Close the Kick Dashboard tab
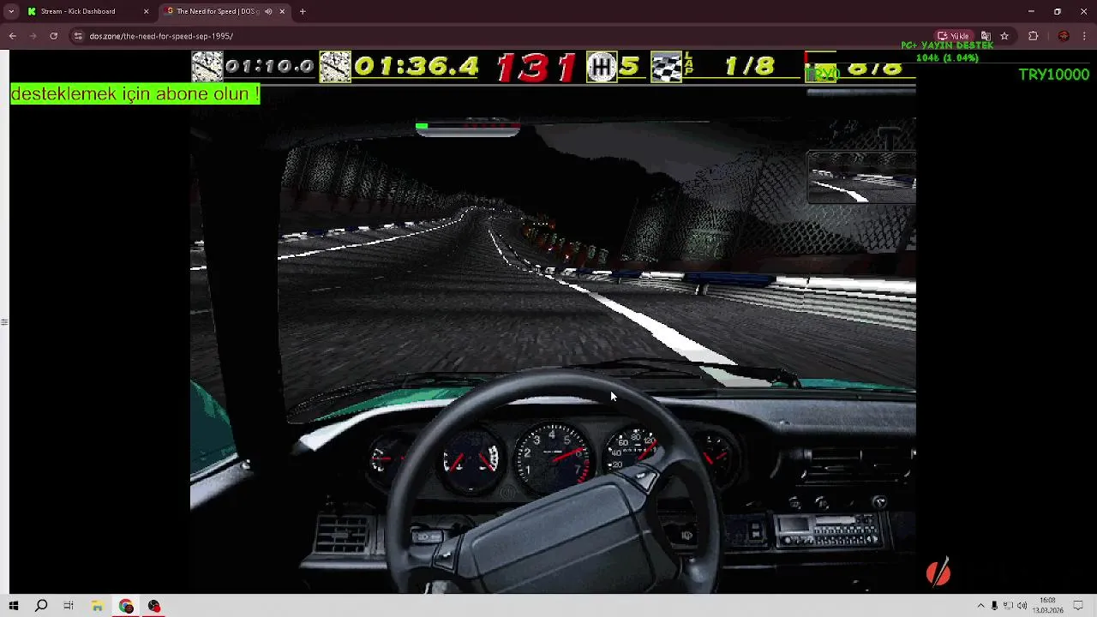Screen dimensions: 1097x617 (x=146, y=11)
